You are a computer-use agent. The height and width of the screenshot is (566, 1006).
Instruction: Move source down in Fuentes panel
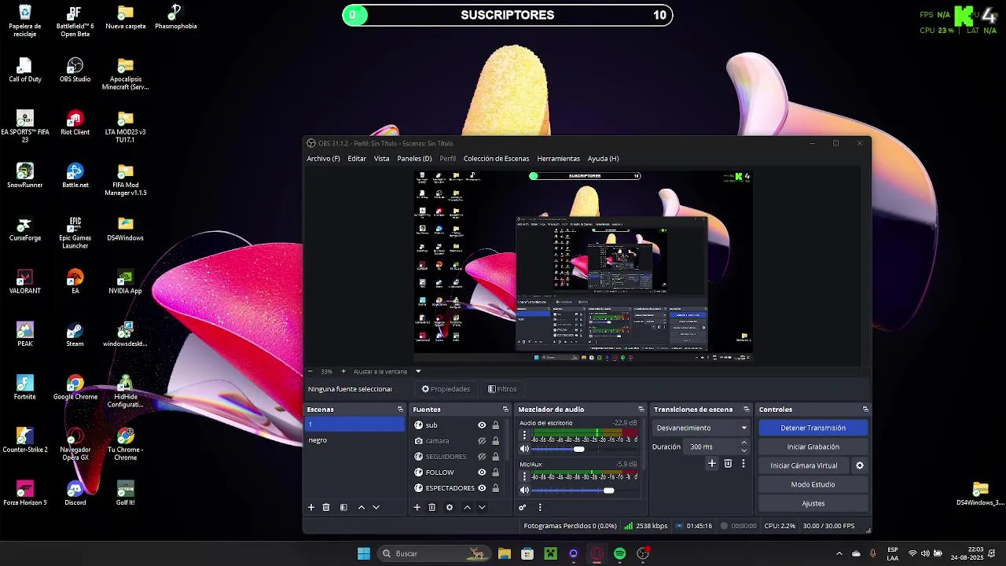(482, 508)
